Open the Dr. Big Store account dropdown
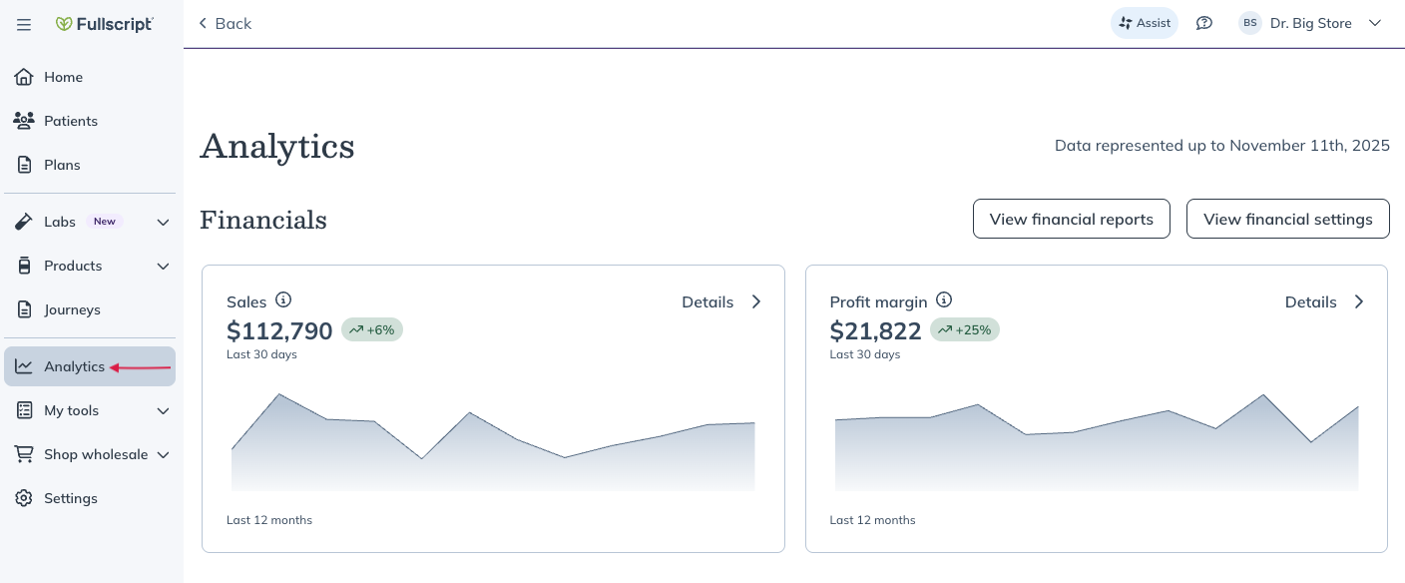 pyautogui.click(x=1374, y=23)
